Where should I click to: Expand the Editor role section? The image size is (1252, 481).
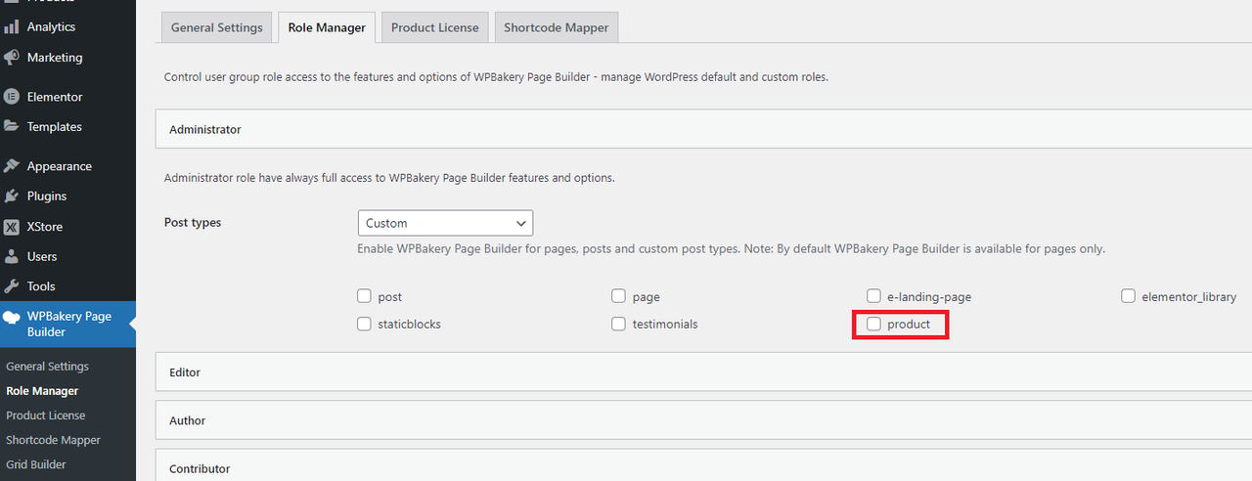click(703, 372)
